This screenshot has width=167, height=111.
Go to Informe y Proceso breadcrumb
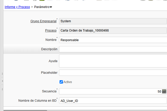(x=17, y=7)
